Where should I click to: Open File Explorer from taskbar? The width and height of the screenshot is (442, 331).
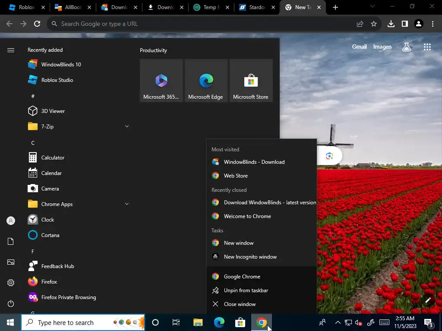pos(198,322)
